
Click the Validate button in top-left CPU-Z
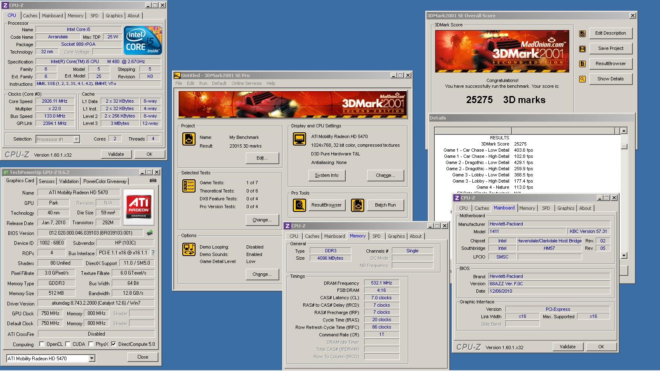tap(116, 154)
